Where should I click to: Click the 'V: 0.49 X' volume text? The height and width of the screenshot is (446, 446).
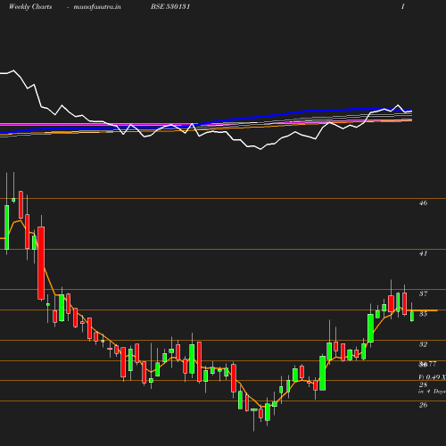[433, 377]
